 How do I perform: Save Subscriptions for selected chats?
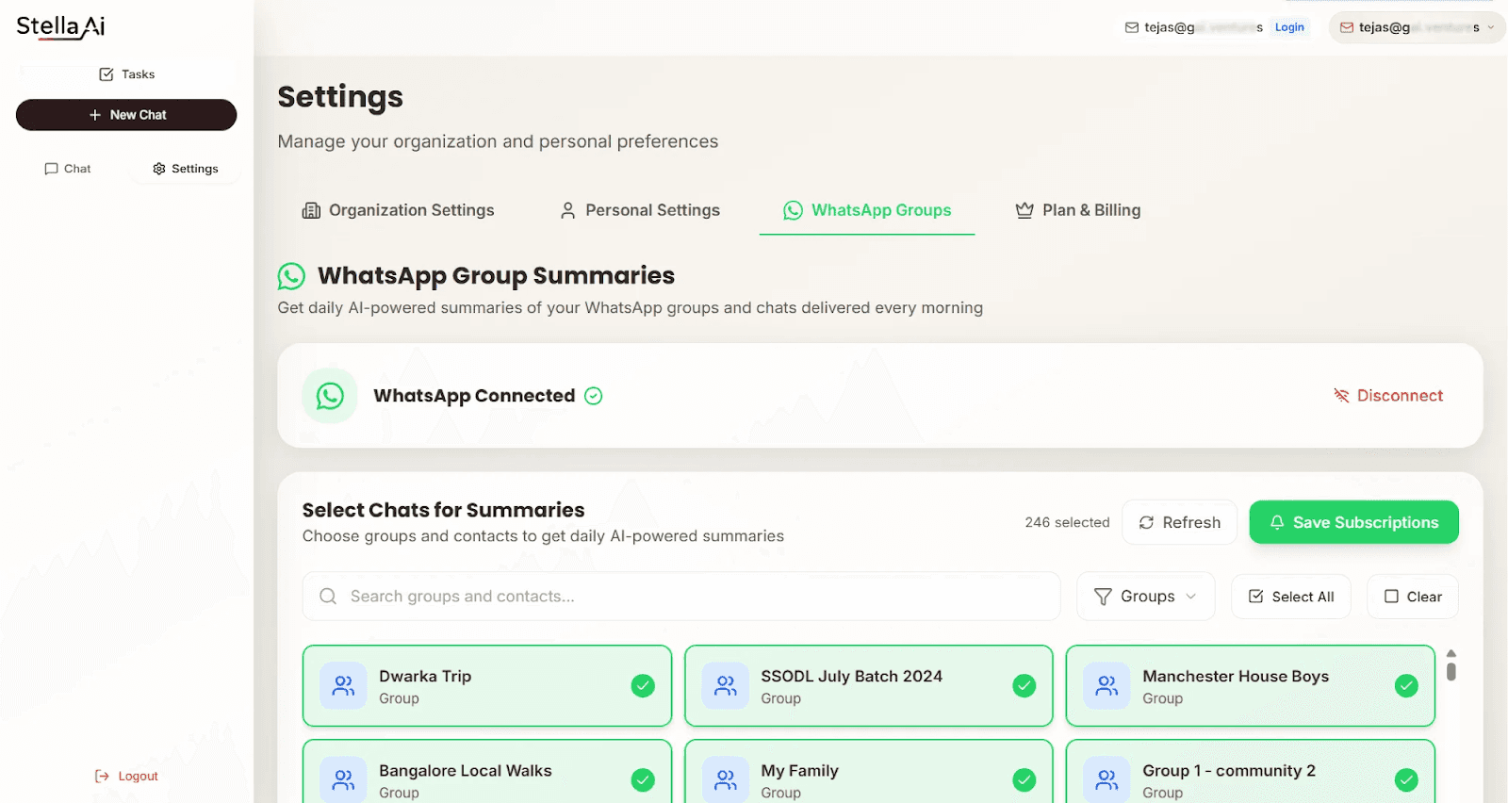[x=1353, y=522]
